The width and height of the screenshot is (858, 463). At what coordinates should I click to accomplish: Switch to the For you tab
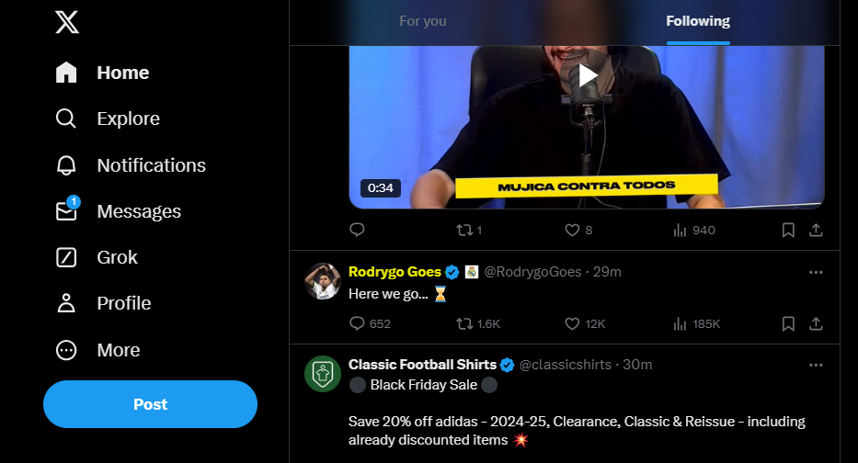click(423, 21)
